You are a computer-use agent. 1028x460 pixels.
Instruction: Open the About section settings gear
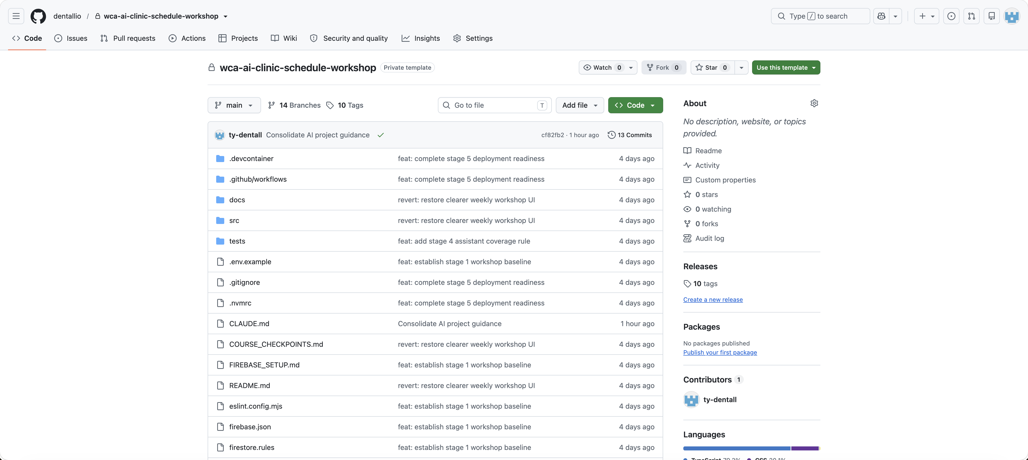[x=814, y=103]
